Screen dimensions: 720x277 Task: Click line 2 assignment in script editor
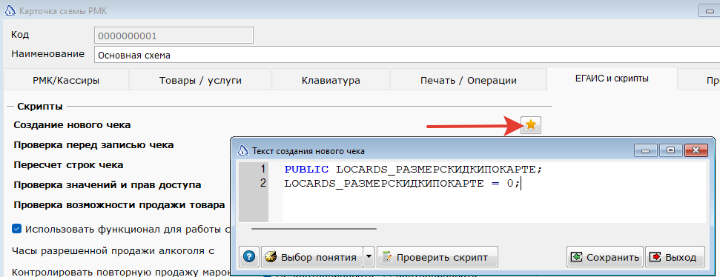pyautogui.click(x=402, y=184)
